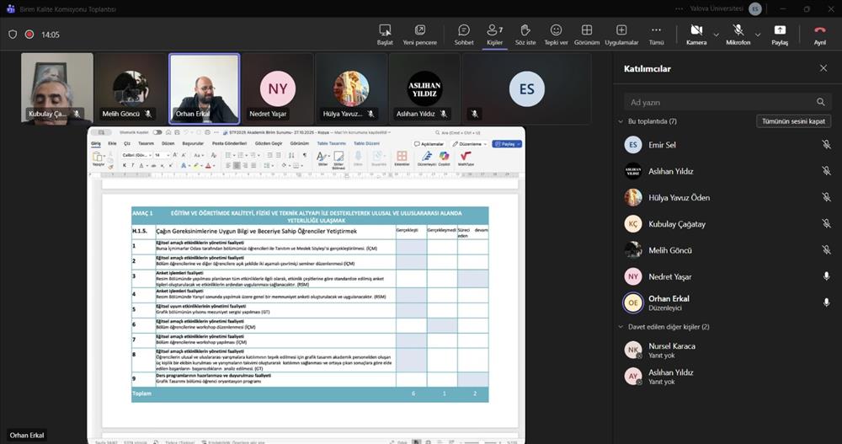Open Yeni pencere pop-out icon
The image size is (842, 444).
click(419, 30)
